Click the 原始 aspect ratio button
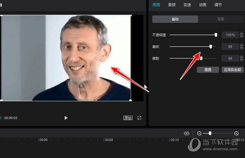This screenshot has width=245, height=158. tap(128, 118)
